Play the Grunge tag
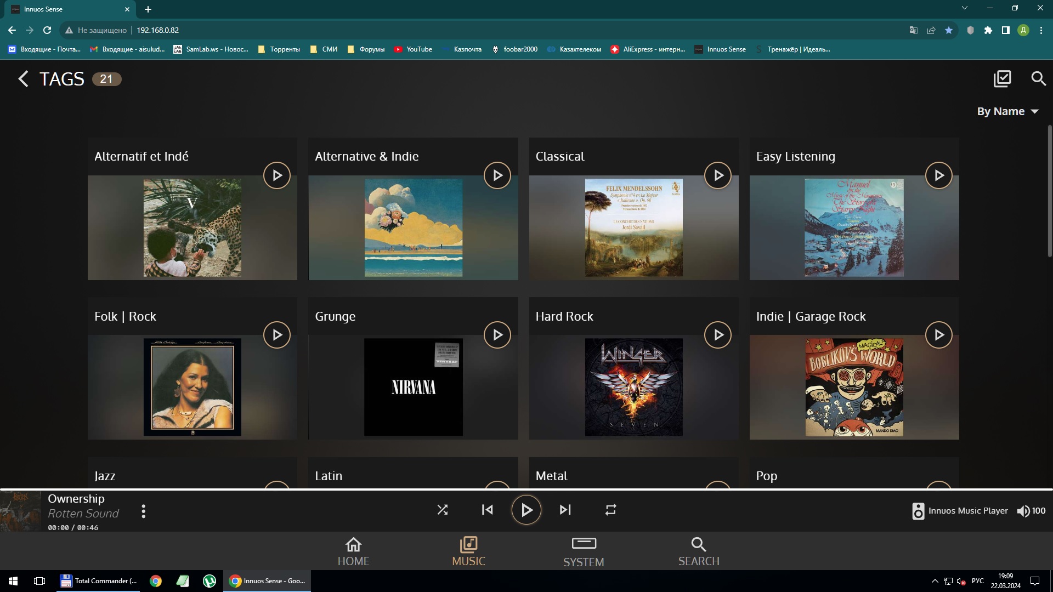Image resolution: width=1053 pixels, height=592 pixels. pos(497,335)
